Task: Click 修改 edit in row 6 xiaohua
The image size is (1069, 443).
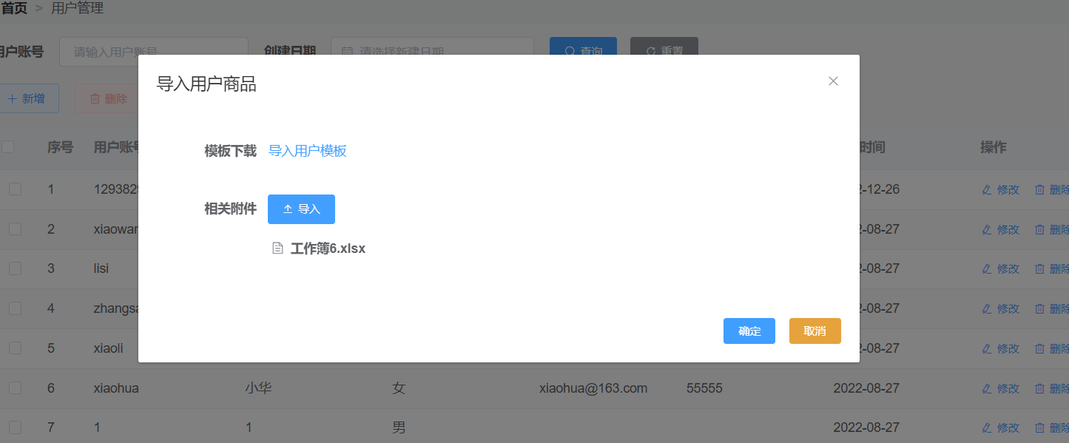Action: [x=1000, y=388]
